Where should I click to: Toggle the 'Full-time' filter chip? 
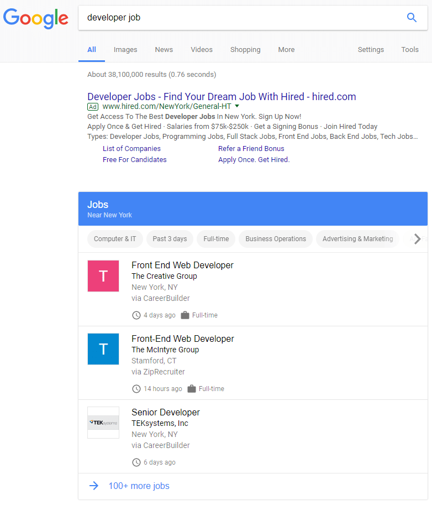pyautogui.click(x=216, y=239)
